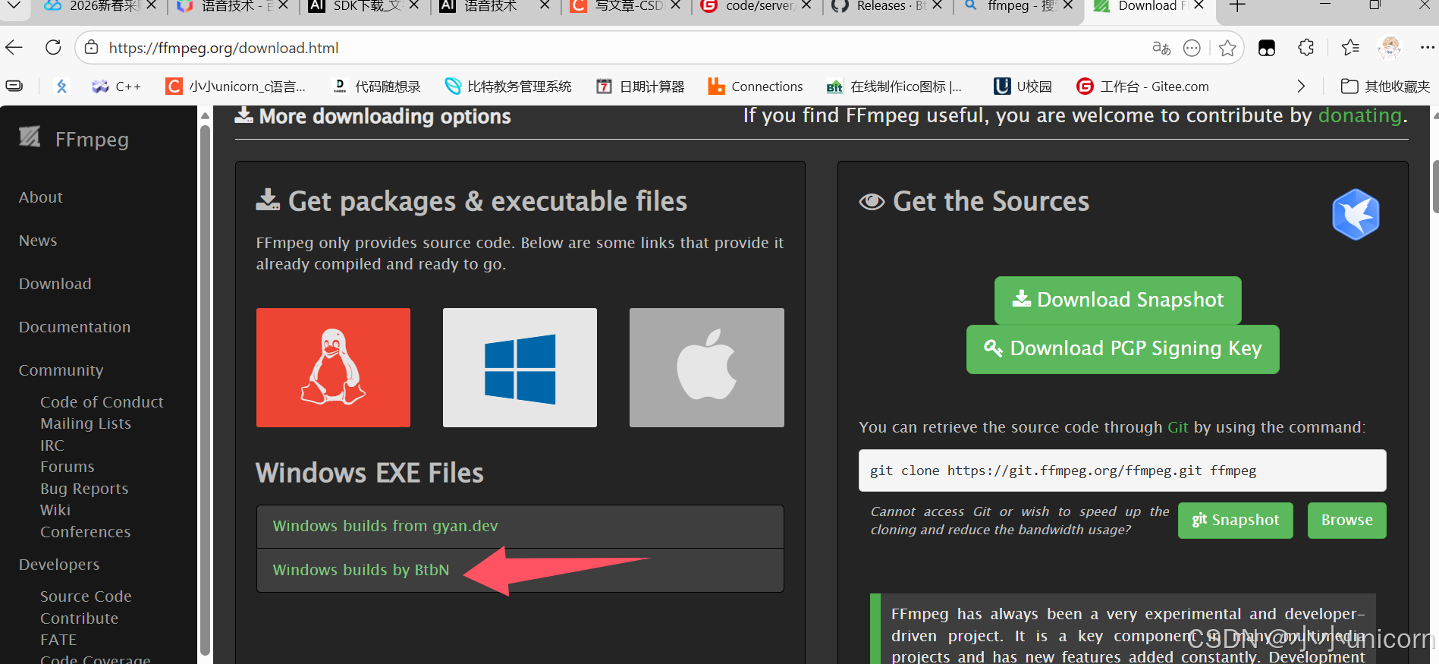The height and width of the screenshot is (664, 1439).
Task: Open News in the sidebar
Action: [38, 241]
